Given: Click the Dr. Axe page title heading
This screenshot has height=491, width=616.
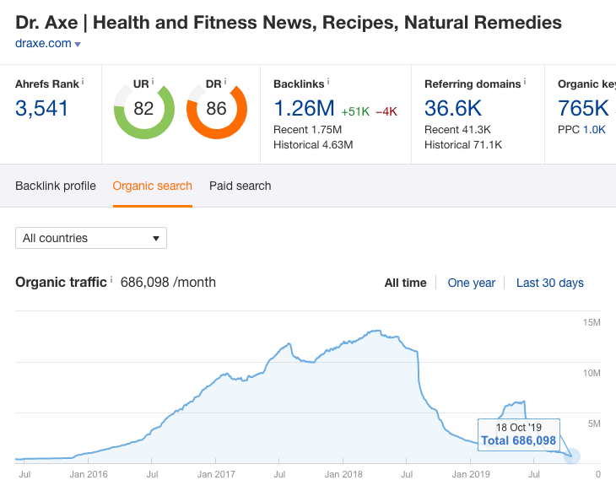Looking at the screenshot, I should tap(289, 23).
